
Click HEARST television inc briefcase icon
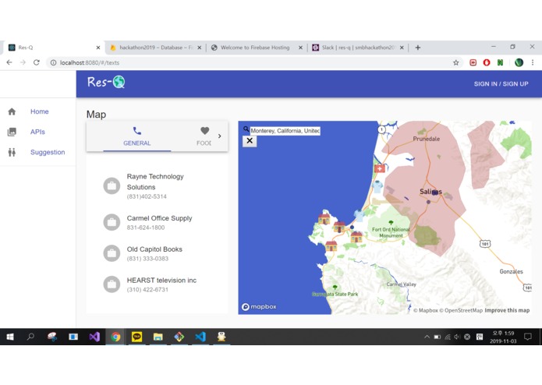click(x=112, y=284)
